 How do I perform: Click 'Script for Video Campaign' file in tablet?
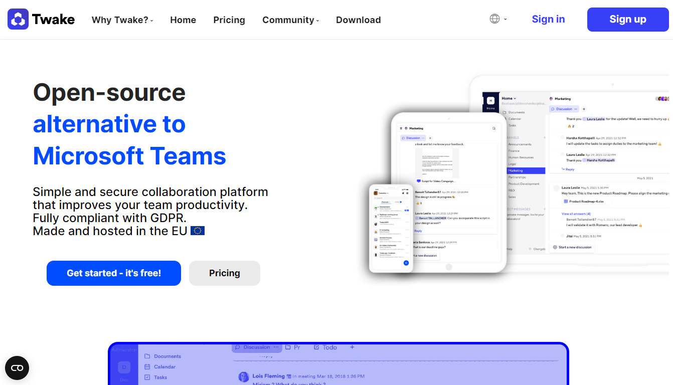pyautogui.click(x=435, y=181)
